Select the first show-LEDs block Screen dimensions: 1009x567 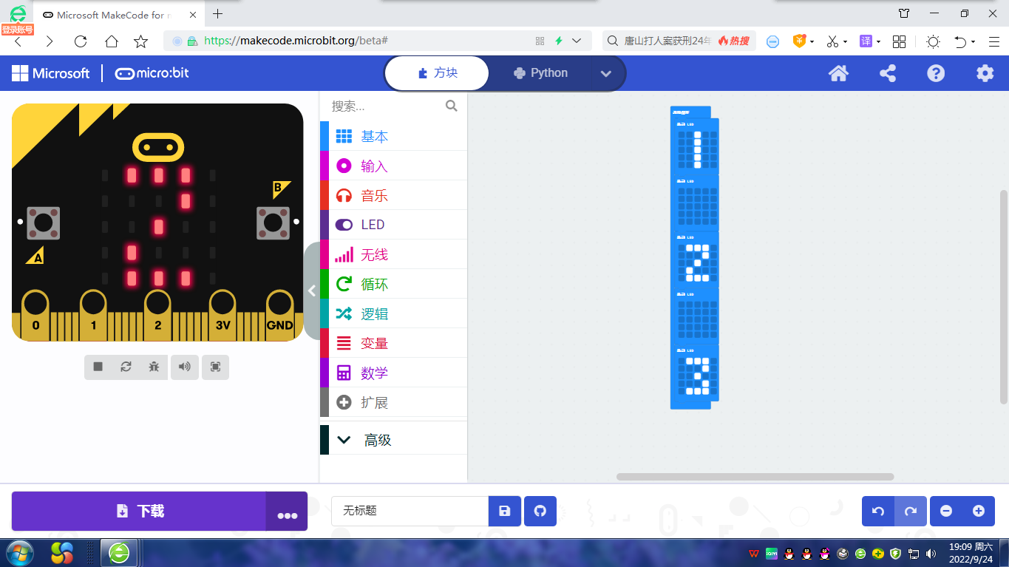tap(695, 146)
